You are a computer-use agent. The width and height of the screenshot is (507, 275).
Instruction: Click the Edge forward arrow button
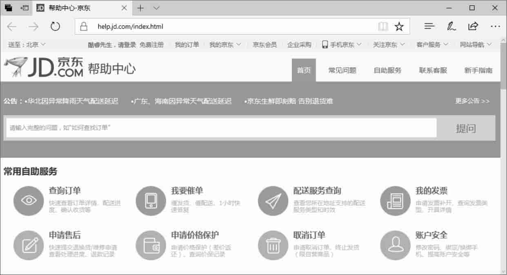point(33,26)
